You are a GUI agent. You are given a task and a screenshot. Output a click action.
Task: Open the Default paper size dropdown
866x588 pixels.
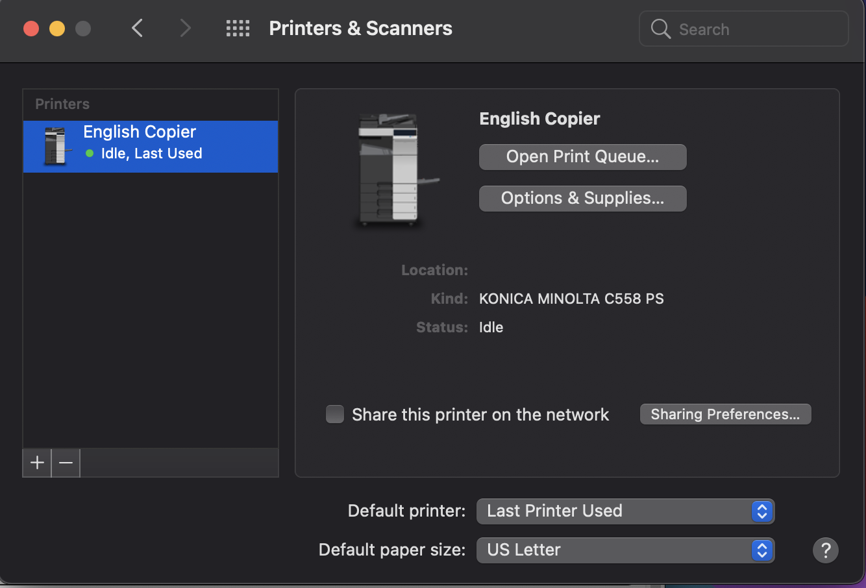tap(625, 550)
